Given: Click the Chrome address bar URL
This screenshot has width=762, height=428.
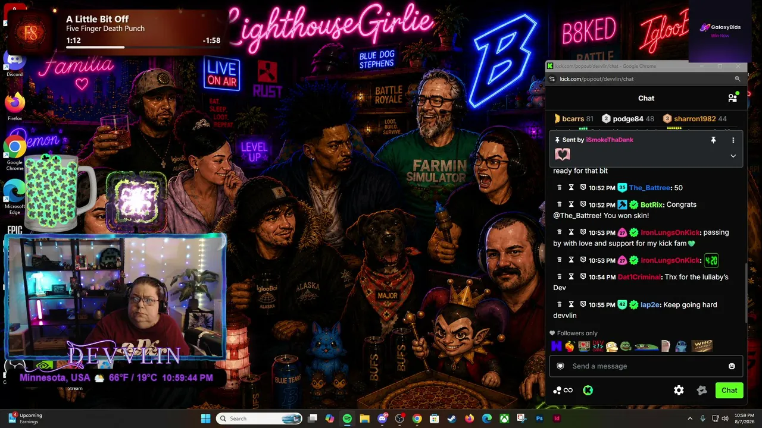Looking at the screenshot, I should coord(597,79).
